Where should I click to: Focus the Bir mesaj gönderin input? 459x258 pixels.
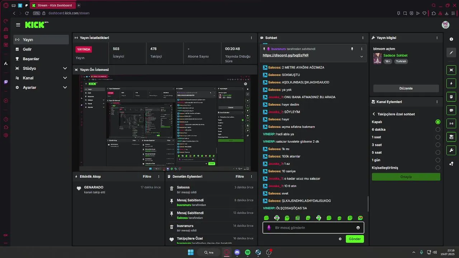click(313, 228)
